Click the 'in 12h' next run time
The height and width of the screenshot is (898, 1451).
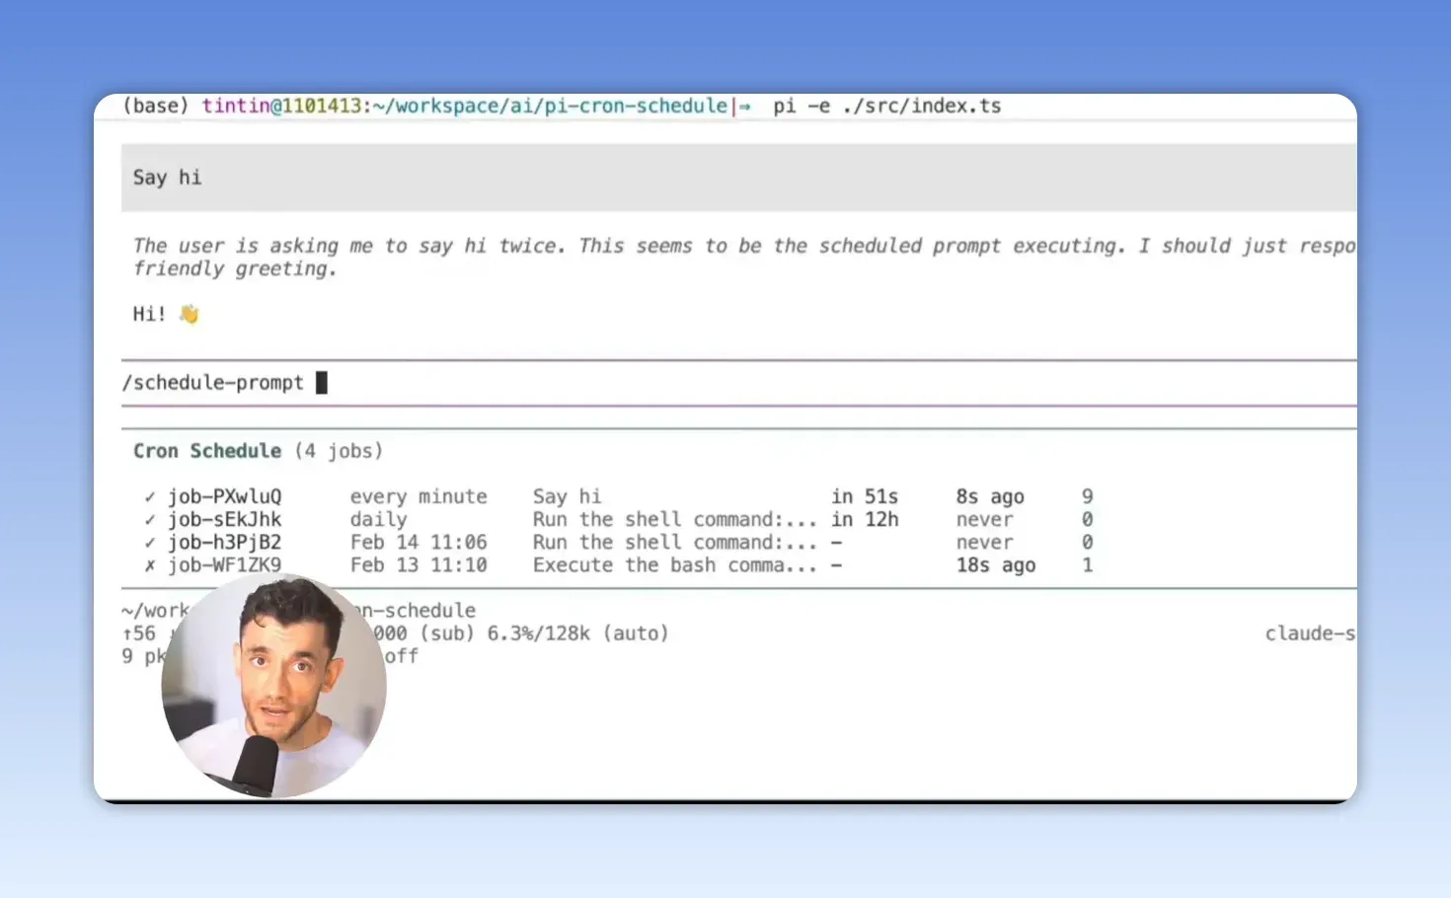(865, 519)
